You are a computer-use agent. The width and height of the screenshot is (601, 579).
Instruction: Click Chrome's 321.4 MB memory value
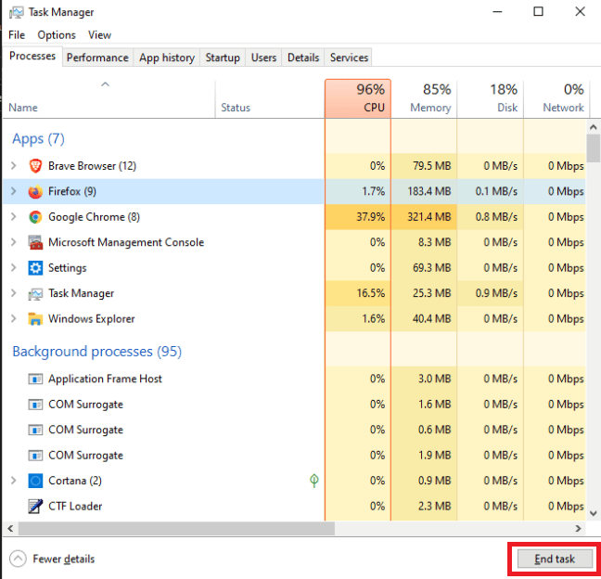(x=428, y=217)
